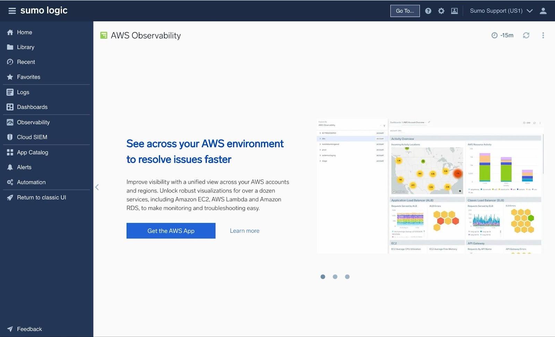Click the Dashboards grid icon

pyautogui.click(x=10, y=107)
